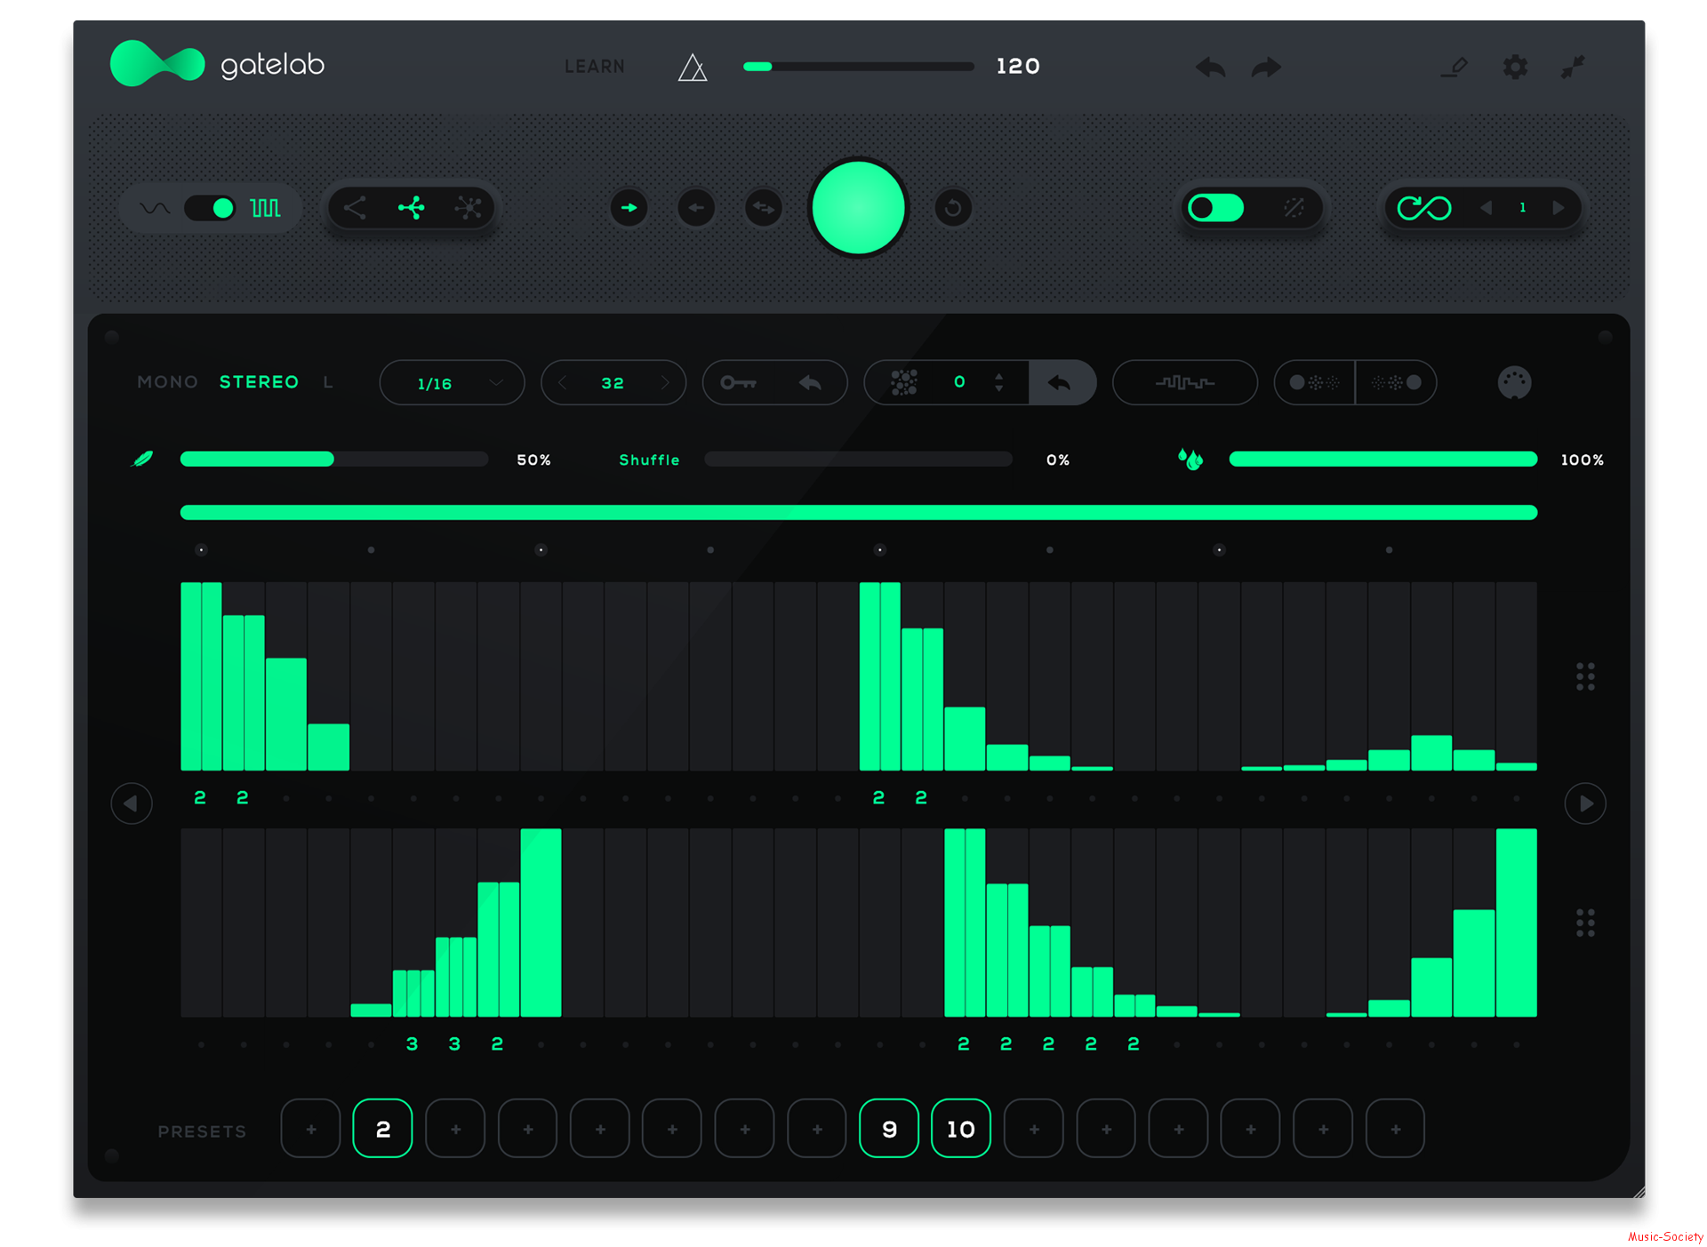This screenshot has width=1707, height=1247.
Task: Select the L channel option
Action: tap(328, 382)
